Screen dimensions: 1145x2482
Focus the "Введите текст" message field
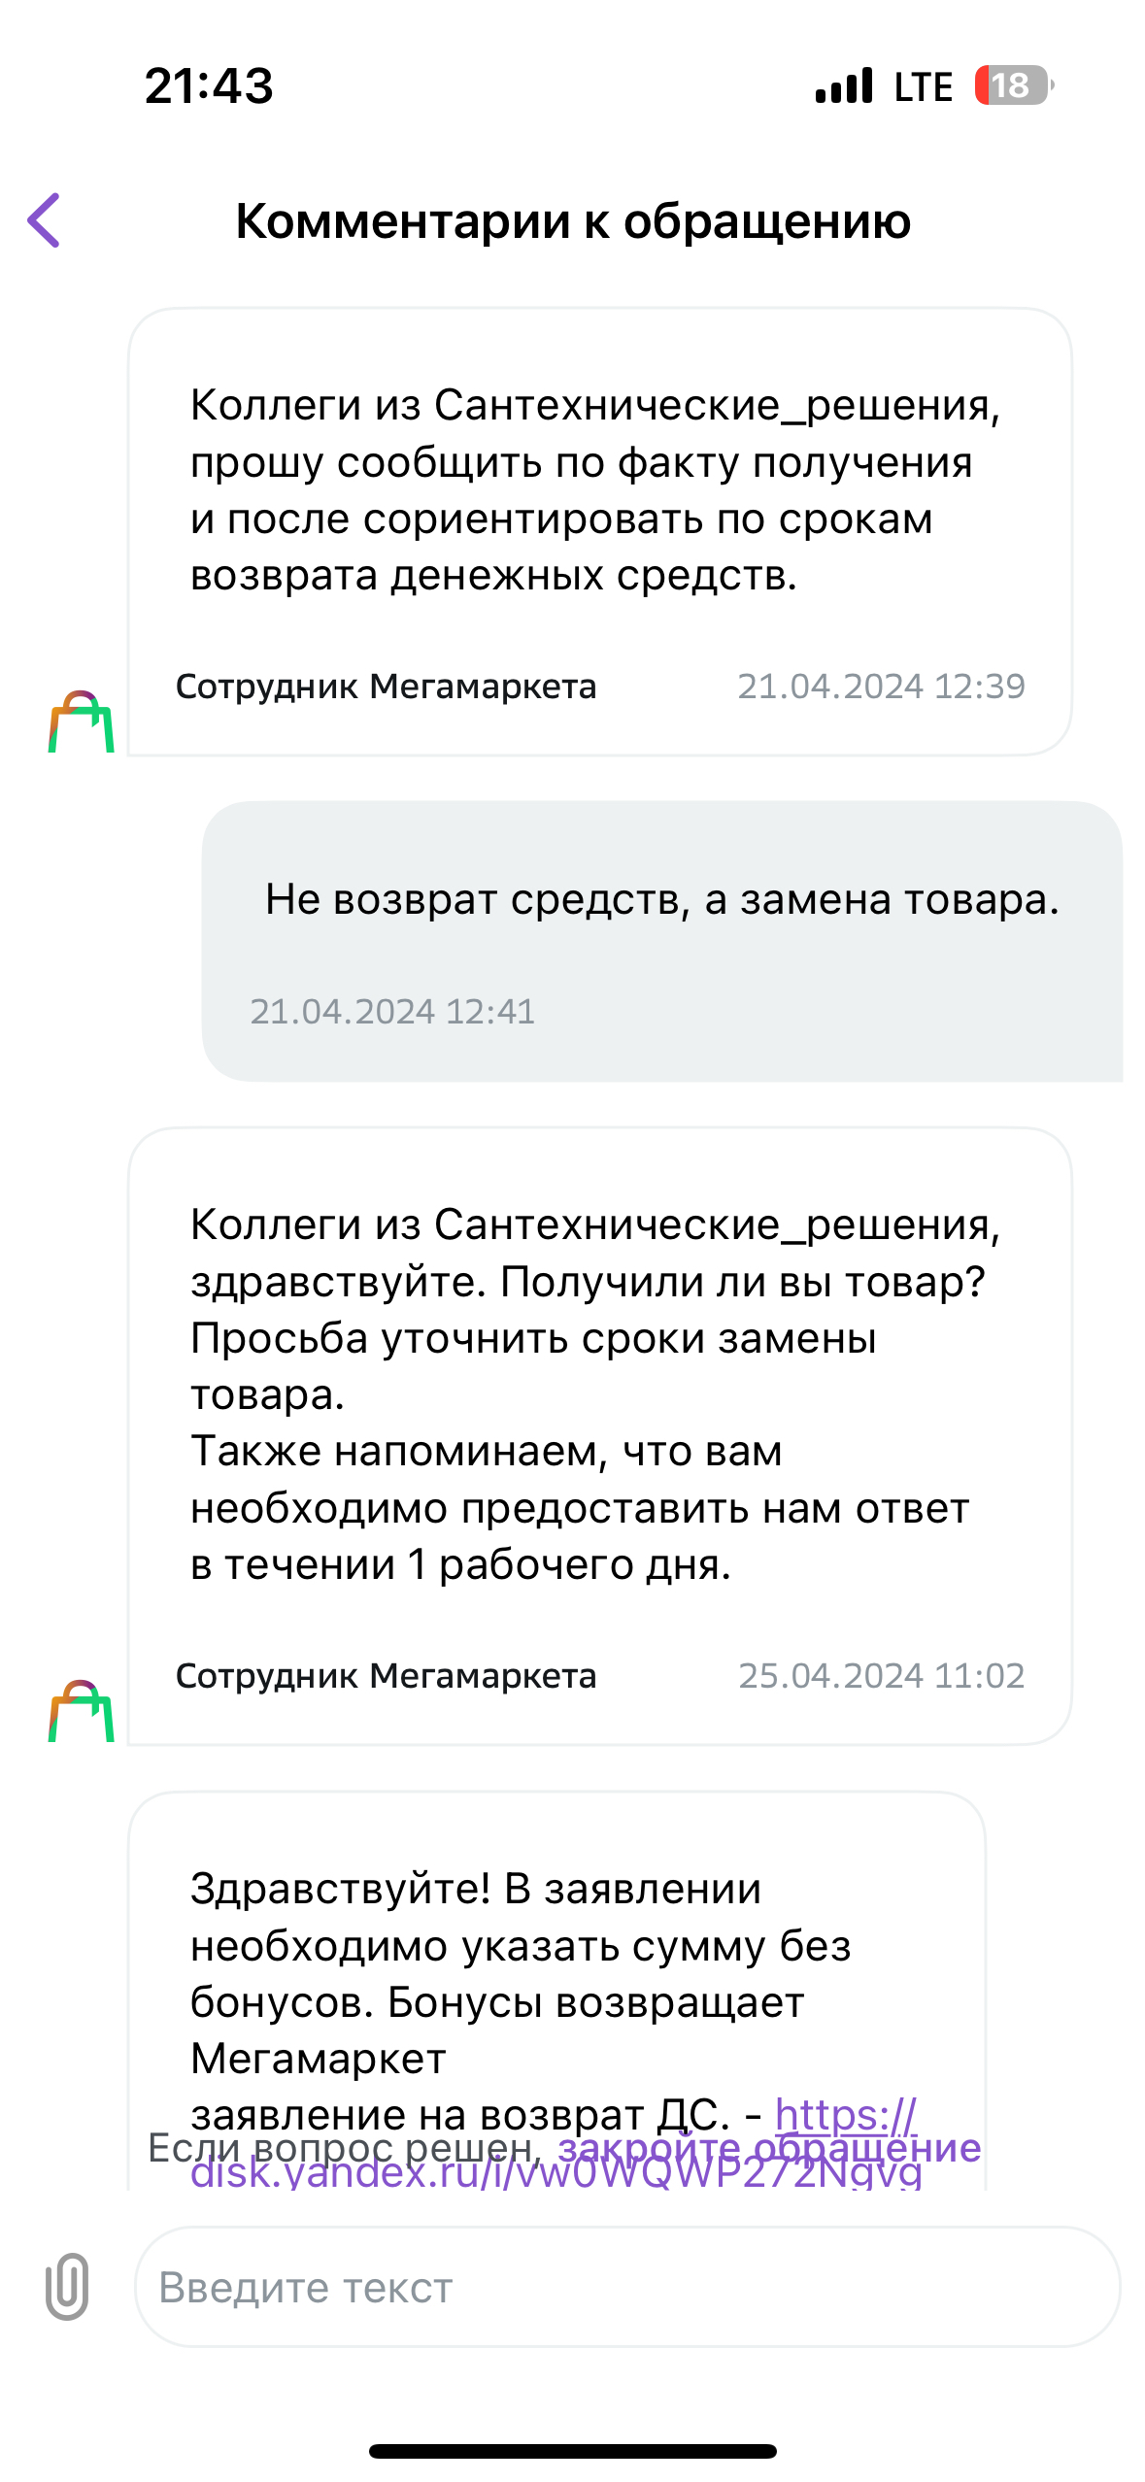coord(626,2287)
